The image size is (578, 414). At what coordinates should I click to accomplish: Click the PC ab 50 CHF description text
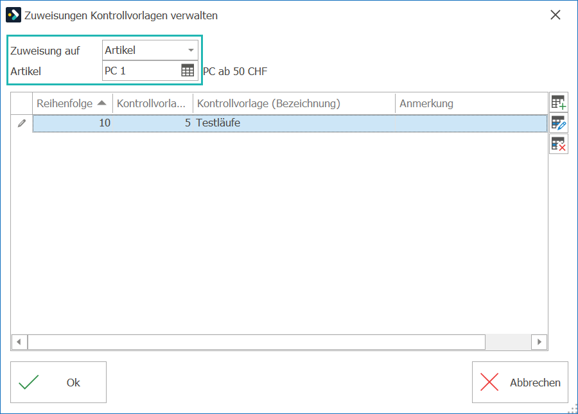point(235,71)
